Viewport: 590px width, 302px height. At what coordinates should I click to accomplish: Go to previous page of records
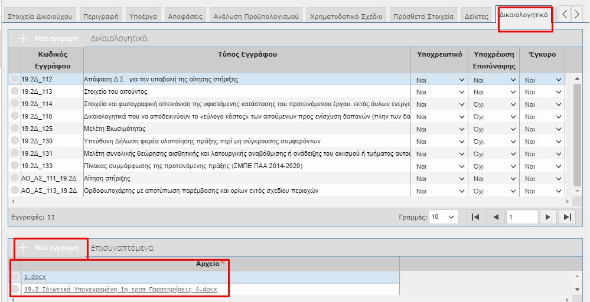pos(496,217)
